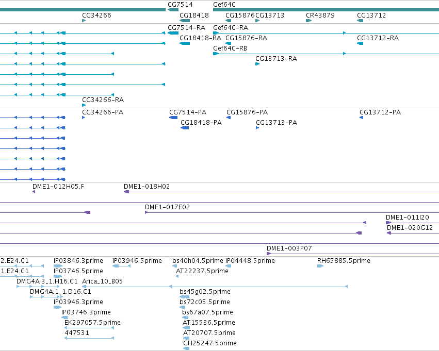
Task: Select the 1.E24.C1 feature label
Action: pos(14,271)
